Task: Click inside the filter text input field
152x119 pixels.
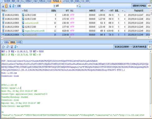Action: click(x=37, y=6)
